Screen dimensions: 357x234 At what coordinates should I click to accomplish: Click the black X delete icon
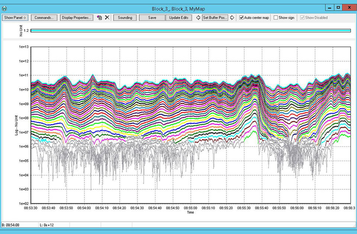click(107, 17)
